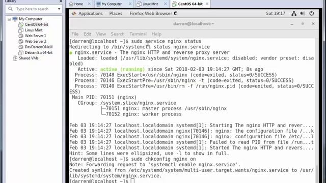326x183 pixels.
Task: Open the clock showing Sat 19:17
Action: pos(276,14)
